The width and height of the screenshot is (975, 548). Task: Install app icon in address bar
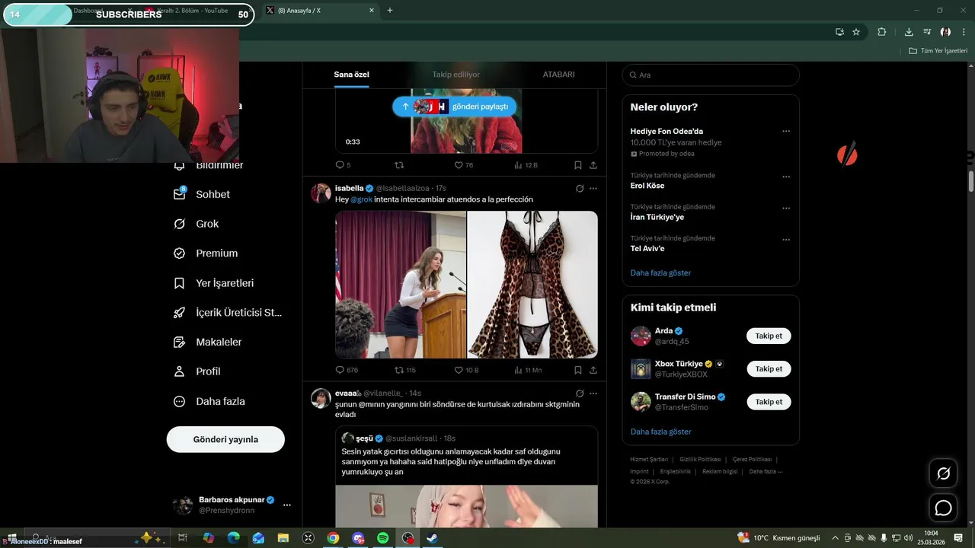click(839, 32)
